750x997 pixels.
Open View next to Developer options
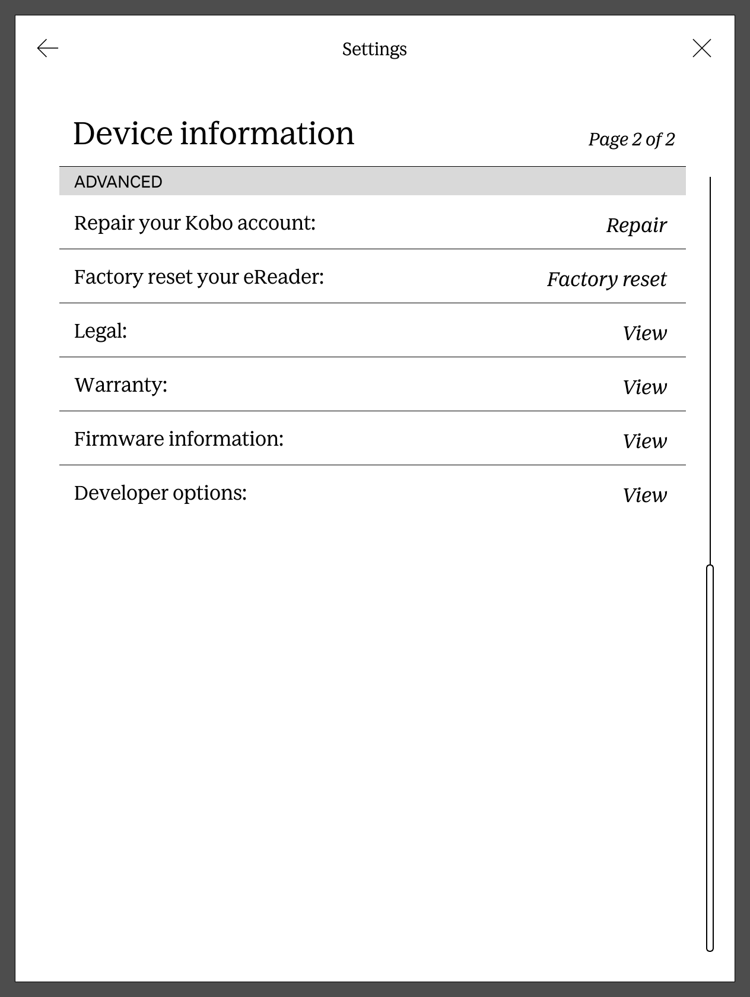[644, 496]
